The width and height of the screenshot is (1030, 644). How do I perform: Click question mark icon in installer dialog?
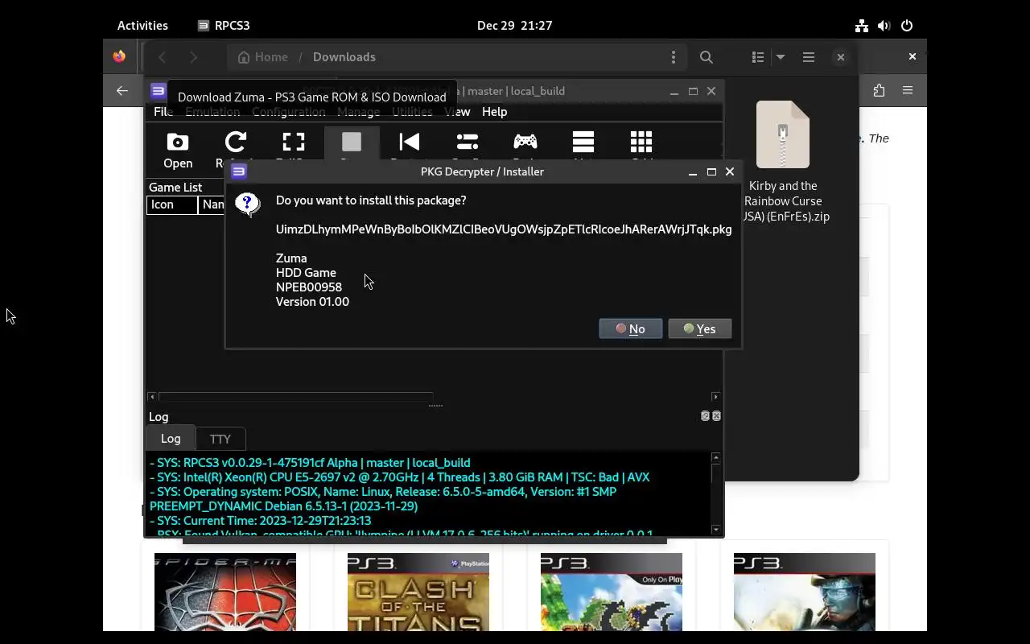tap(247, 204)
